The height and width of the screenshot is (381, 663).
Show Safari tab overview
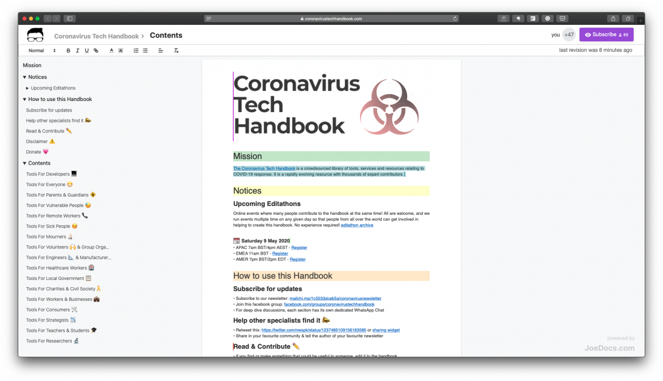click(628, 18)
